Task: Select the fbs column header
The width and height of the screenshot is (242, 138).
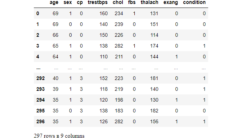Action: (x=132, y=2)
